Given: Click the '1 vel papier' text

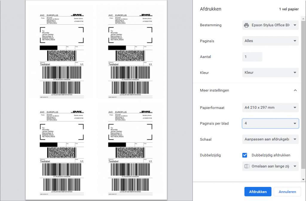Looking at the screenshot, I should [289, 9].
